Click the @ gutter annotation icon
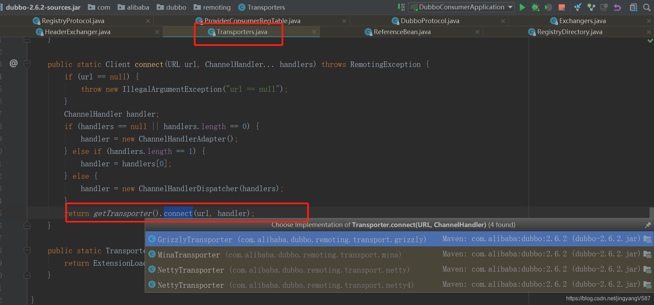 coord(13,63)
